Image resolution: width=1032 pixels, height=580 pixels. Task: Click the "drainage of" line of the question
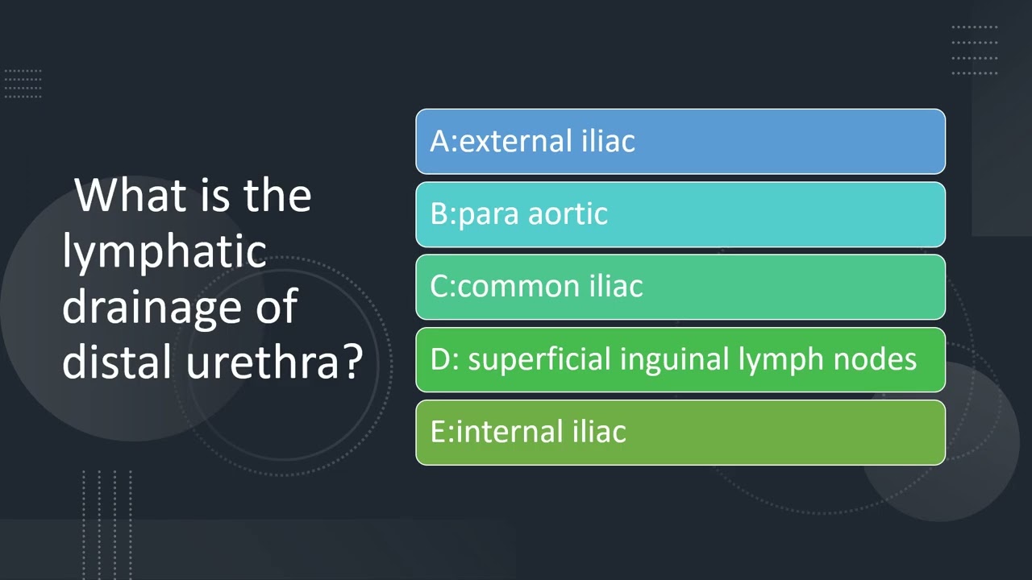point(179,308)
